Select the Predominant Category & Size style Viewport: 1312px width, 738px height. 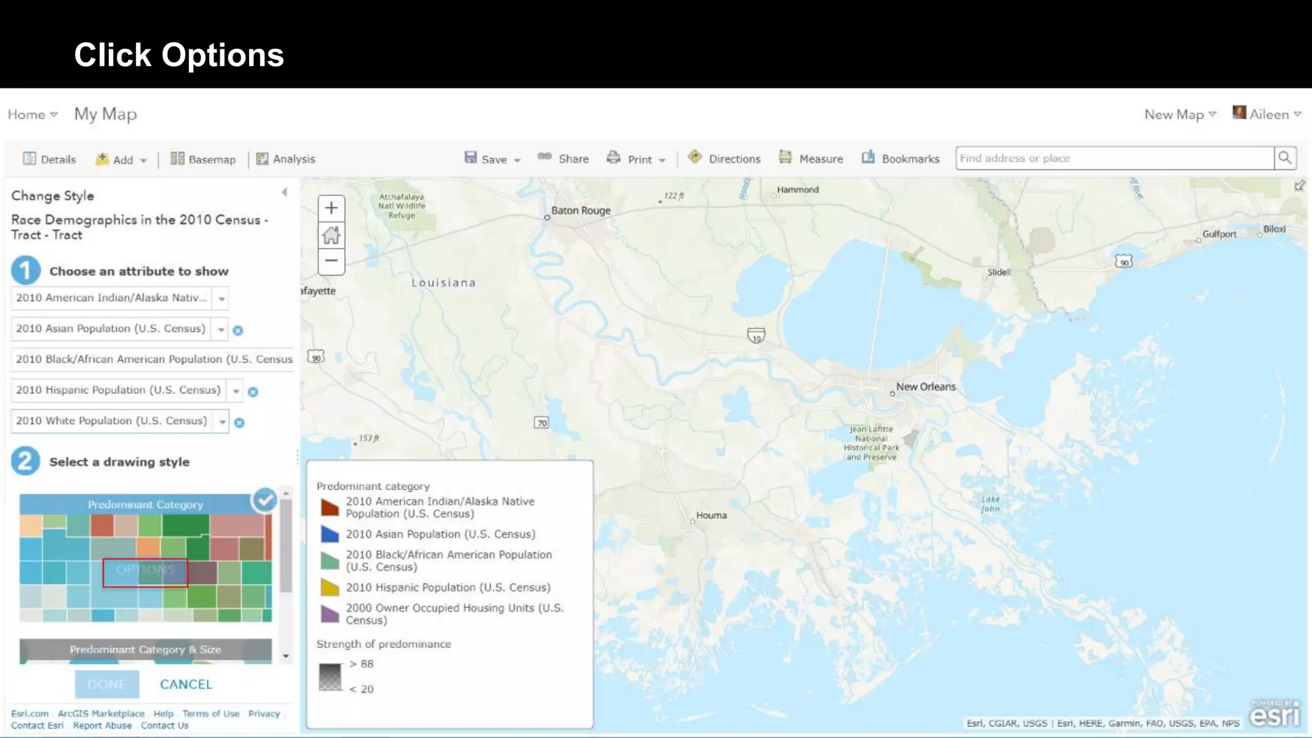click(145, 650)
